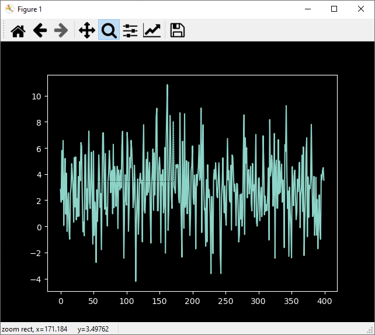Minimize the Figure 1 window
The image size is (375, 335).
tap(308, 9)
